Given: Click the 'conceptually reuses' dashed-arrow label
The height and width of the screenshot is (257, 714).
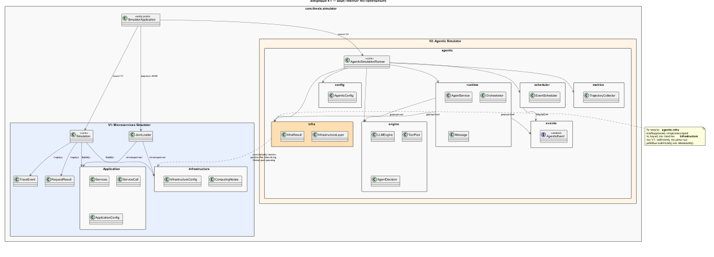Looking at the screenshot, I should [x=264, y=156].
